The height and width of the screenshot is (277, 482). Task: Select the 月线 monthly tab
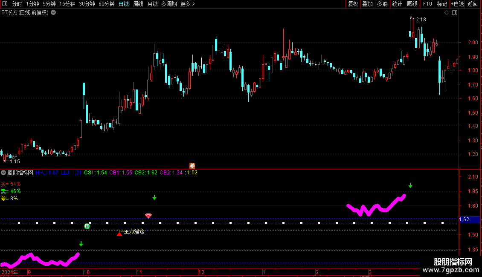[x=152, y=4]
